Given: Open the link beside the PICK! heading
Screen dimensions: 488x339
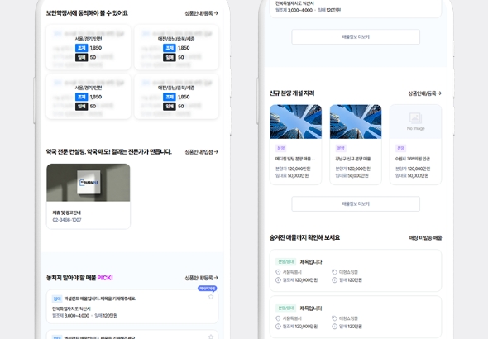Looking at the screenshot, I should click(x=201, y=278).
